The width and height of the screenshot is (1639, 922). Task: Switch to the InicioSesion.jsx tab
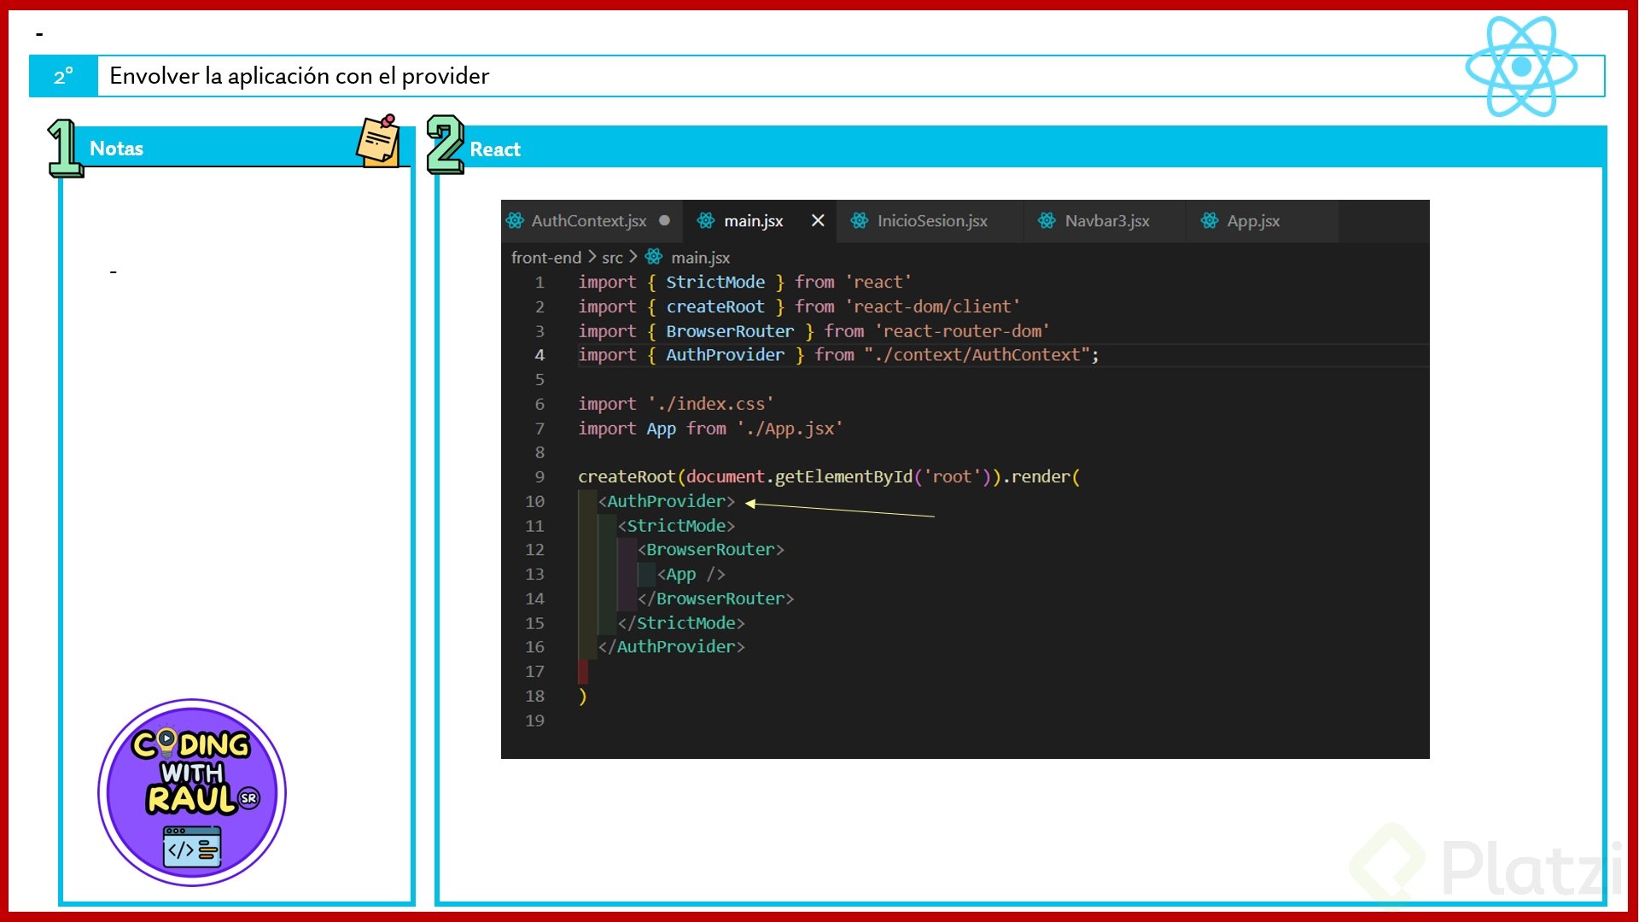pos(931,221)
